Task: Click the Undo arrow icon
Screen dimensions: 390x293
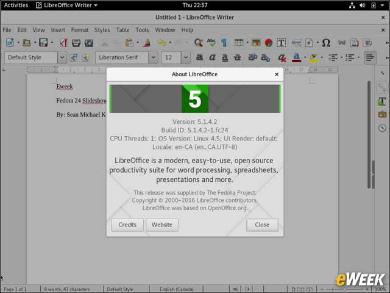Action: pyautogui.click(x=161, y=43)
